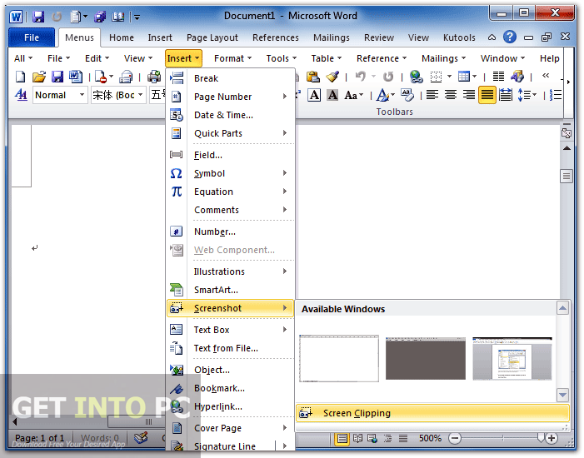Switch to Web Layout view
Screen dimensions: 584x458
coord(372,438)
